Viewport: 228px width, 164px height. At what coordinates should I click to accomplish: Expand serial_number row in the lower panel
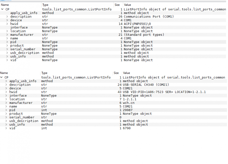pyautogui.click(x=6, y=117)
